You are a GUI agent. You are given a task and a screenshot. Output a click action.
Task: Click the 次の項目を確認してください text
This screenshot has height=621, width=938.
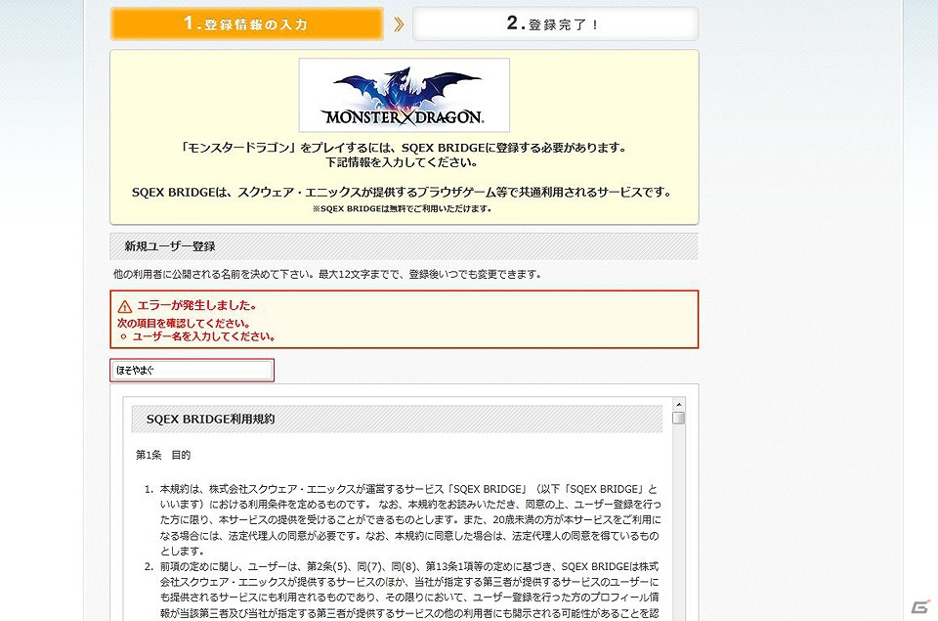point(184,324)
